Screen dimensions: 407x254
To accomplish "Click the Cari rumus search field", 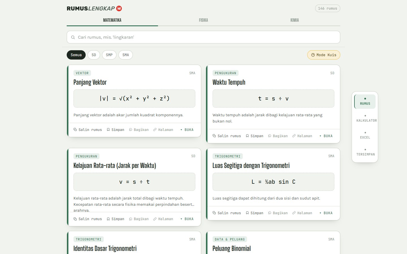I will (x=203, y=37).
